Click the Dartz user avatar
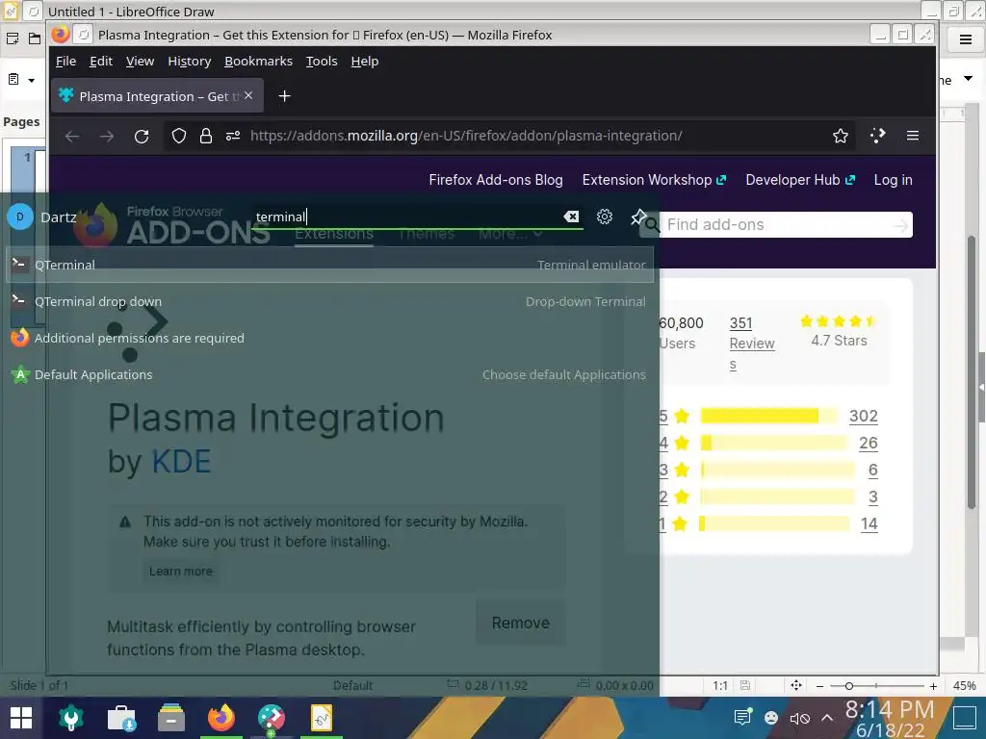 [x=20, y=217]
